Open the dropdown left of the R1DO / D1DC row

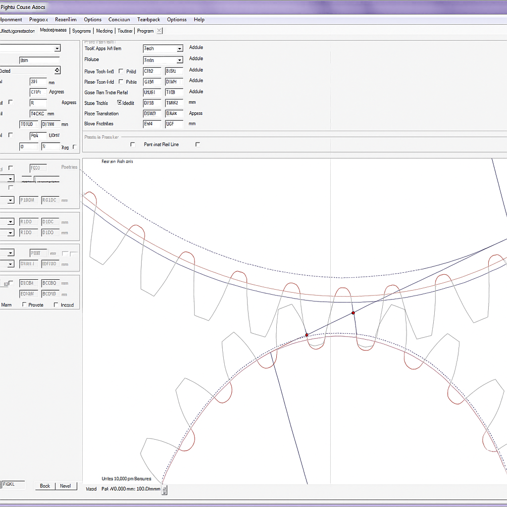[11, 222]
